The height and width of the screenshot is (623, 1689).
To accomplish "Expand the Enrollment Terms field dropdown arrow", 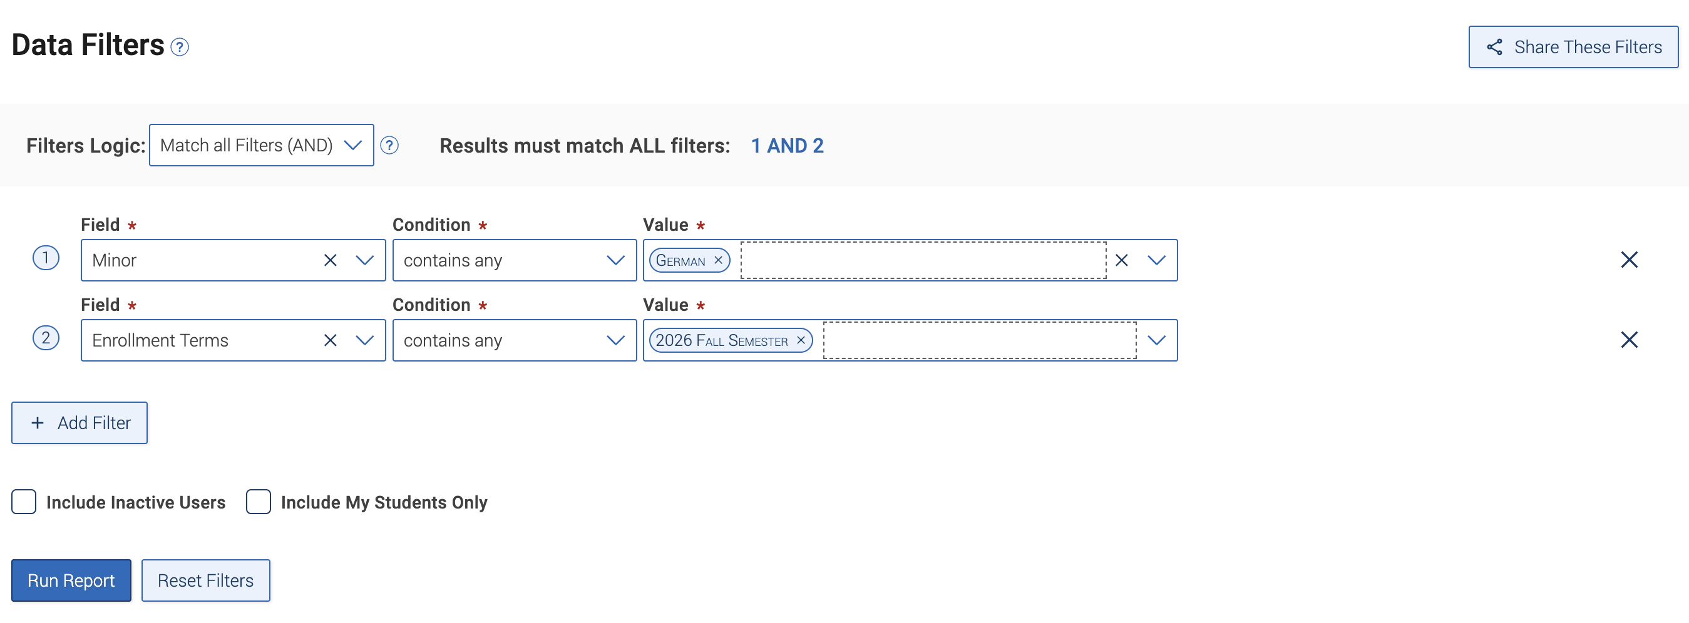I will tap(364, 340).
